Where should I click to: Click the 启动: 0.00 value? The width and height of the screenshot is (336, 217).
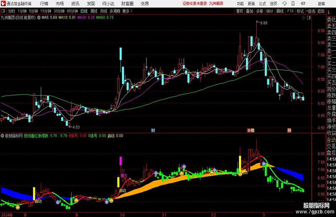[115, 136]
